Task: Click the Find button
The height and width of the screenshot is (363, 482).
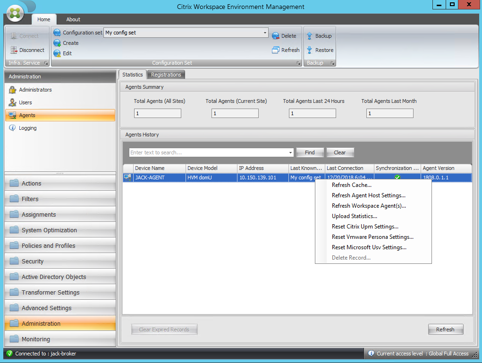Action: (x=310, y=152)
